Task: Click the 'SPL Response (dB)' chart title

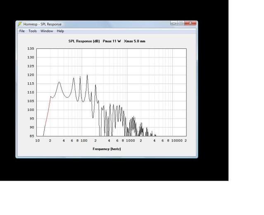Action: click(84, 41)
